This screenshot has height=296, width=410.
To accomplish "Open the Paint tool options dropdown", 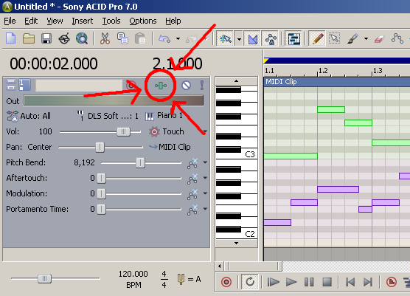I will [x=366, y=39].
